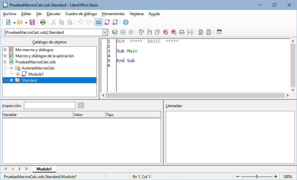The image size is (297, 180).
Task: Click inside the Inspección input field
Action: (50, 105)
